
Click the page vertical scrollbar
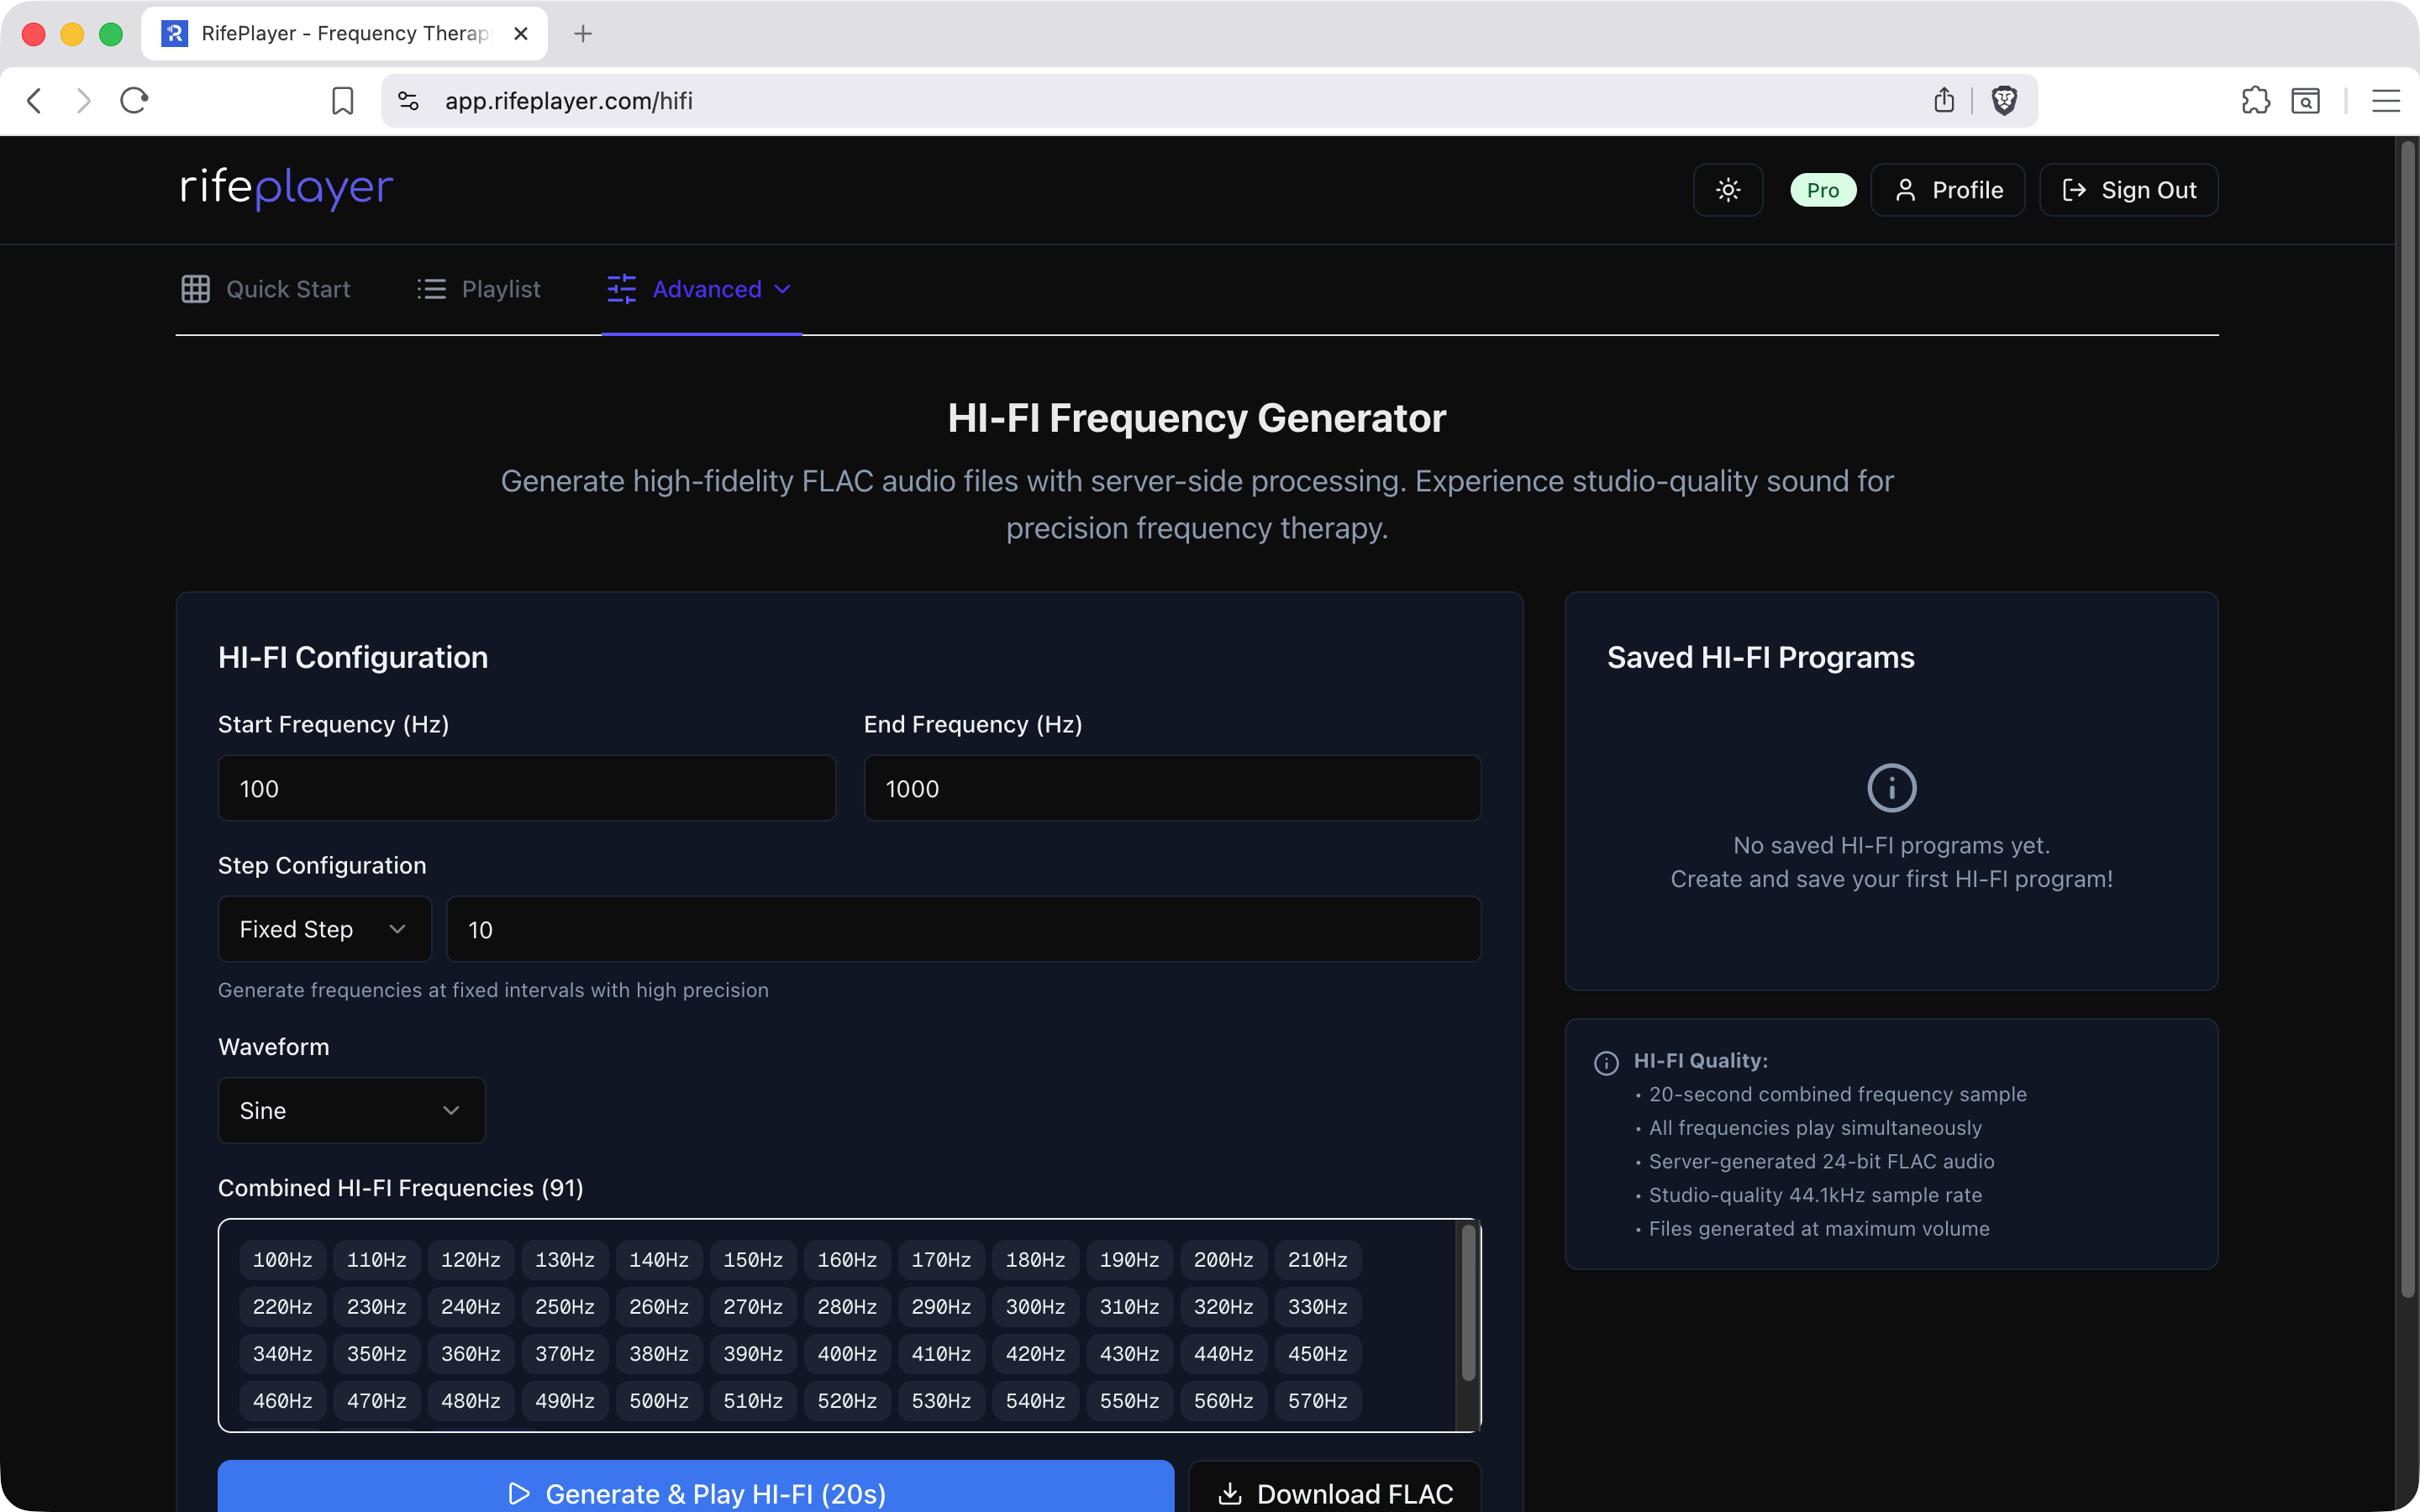(2407, 720)
